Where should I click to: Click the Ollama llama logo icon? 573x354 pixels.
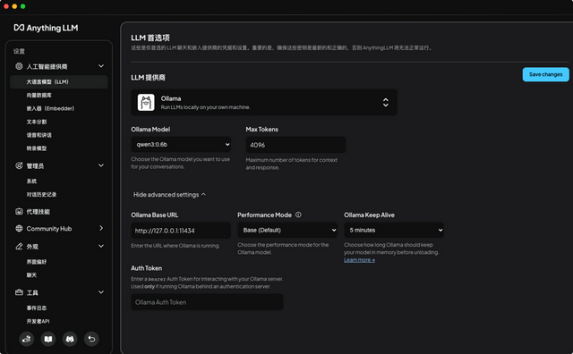tap(146, 102)
